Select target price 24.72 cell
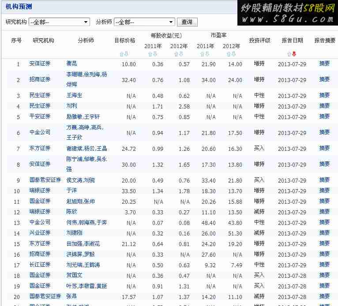This screenshot has height=306, width=338. tap(129, 149)
